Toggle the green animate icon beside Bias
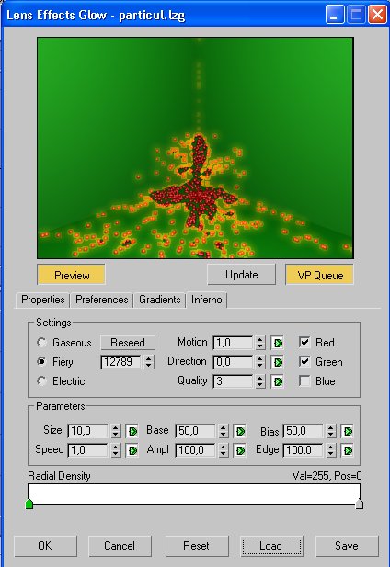This screenshot has height=567, width=390. tap(348, 431)
